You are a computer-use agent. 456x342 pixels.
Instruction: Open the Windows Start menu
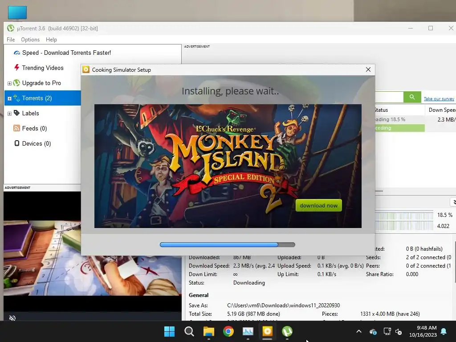[170, 331]
